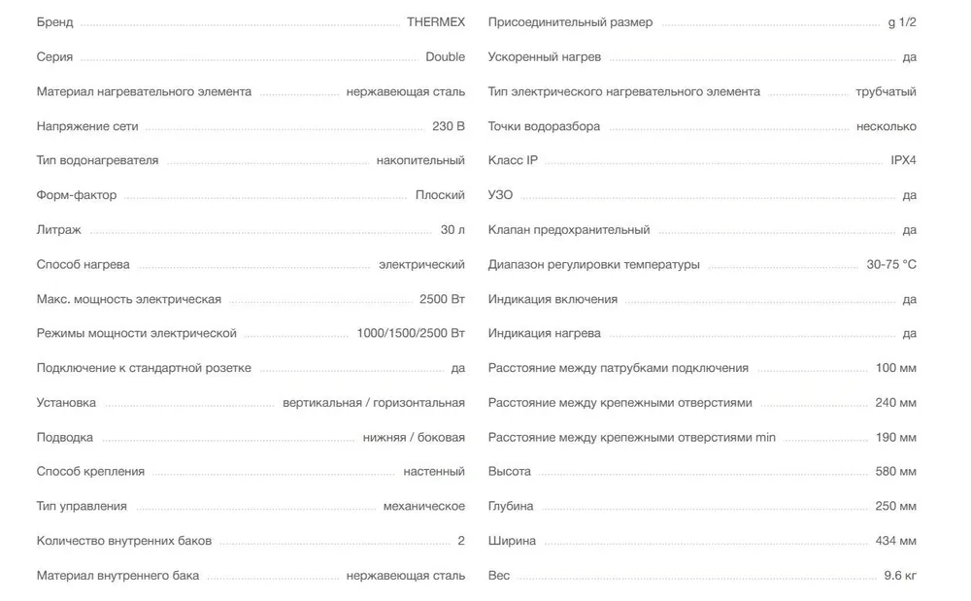Select the "Клапан предохранительный" label
The width and height of the screenshot is (971, 601).
(569, 230)
